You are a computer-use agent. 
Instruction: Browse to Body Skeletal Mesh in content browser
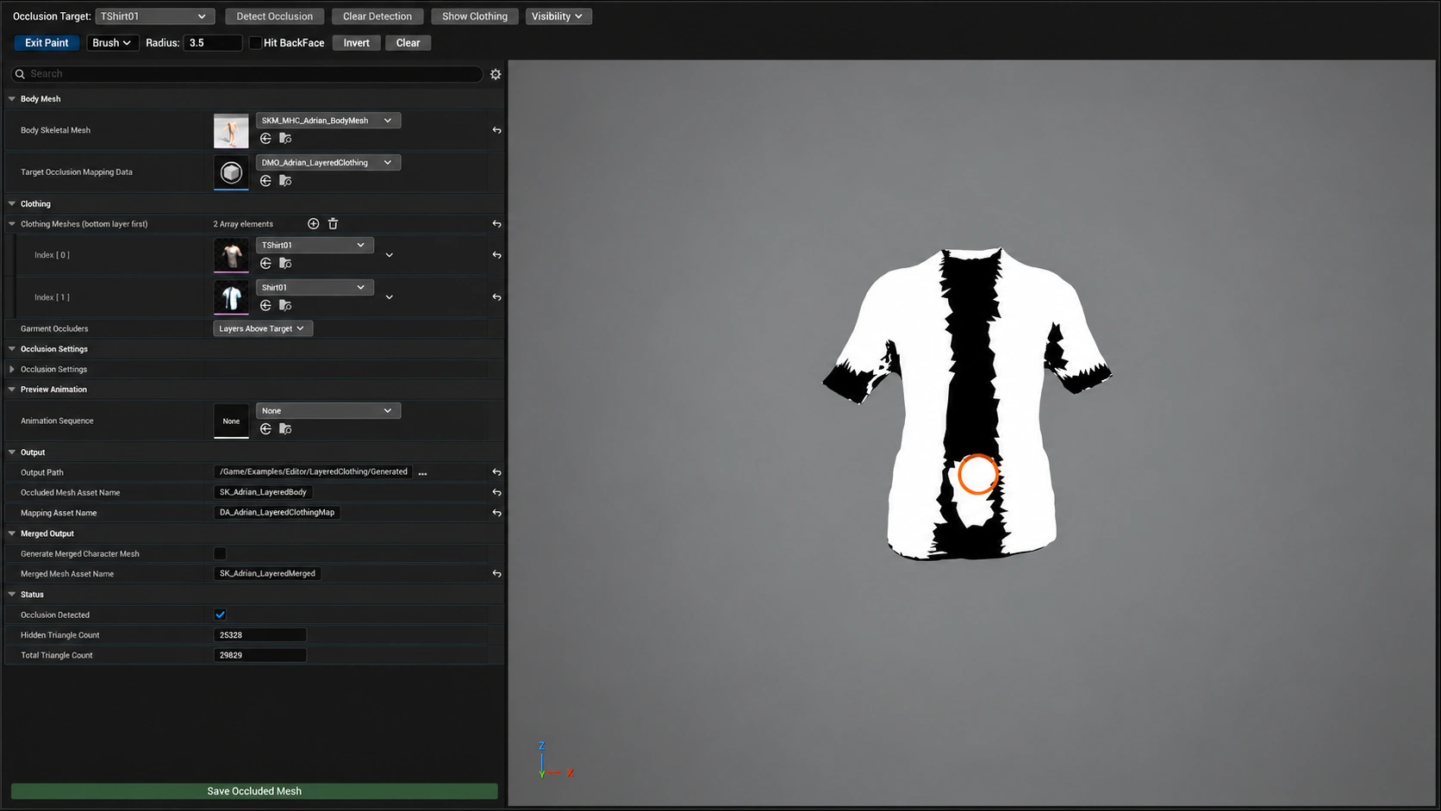coord(285,139)
